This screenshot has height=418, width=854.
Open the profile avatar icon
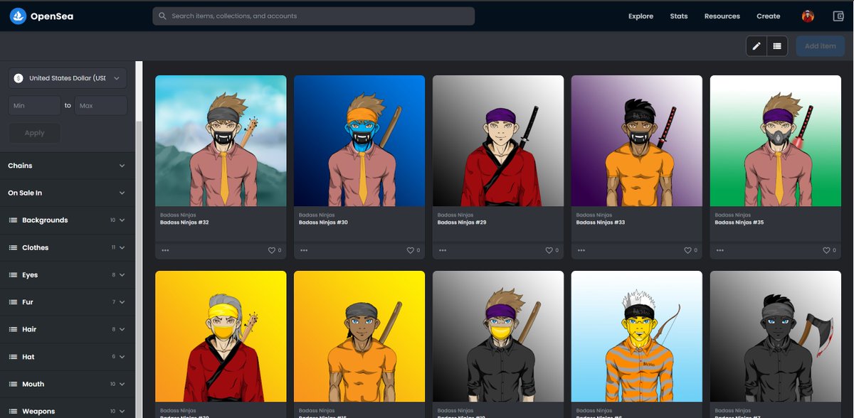pos(807,15)
